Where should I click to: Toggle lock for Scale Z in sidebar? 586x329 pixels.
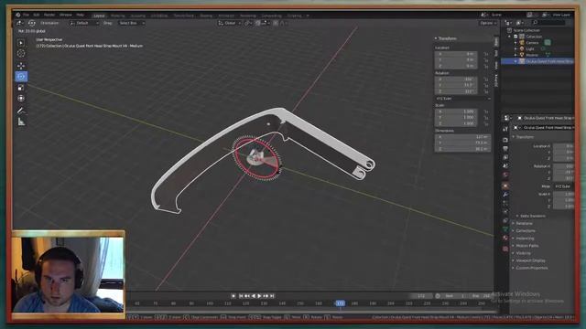tap(486, 123)
